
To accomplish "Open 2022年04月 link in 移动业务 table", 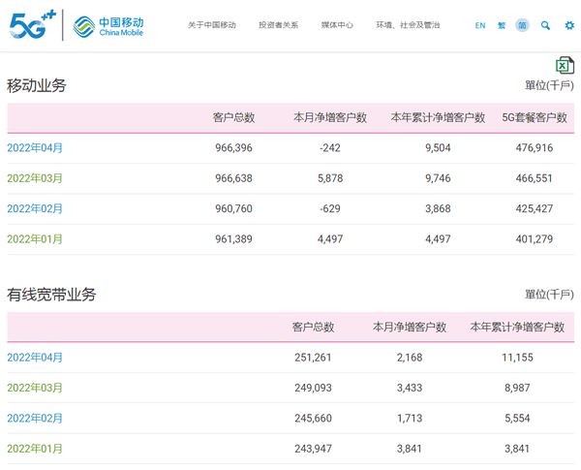I will pyautogui.click(x=35, y=148).
